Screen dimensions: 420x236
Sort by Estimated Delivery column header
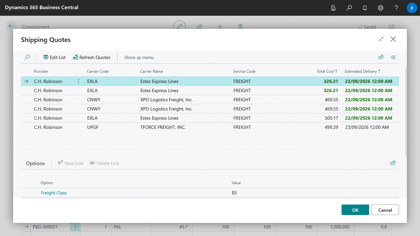(x=363, y=71)
